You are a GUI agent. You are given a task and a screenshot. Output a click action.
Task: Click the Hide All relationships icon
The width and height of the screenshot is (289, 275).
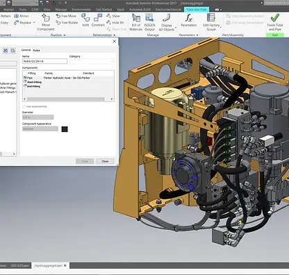tap(108, 22)
